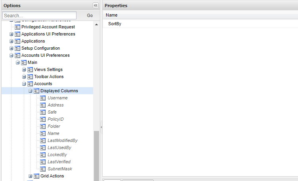This screenshot has height=181, width=298.
Task: Collapse the Displayed Columns node
Action: click(31, 91)
